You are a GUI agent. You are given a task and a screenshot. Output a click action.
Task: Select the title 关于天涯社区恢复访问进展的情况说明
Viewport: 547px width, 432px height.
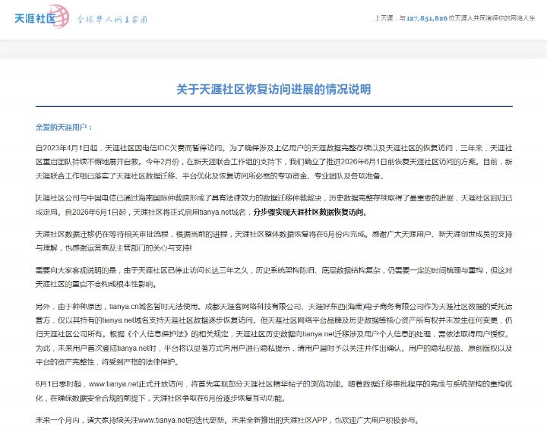click(x=273, y=90)
